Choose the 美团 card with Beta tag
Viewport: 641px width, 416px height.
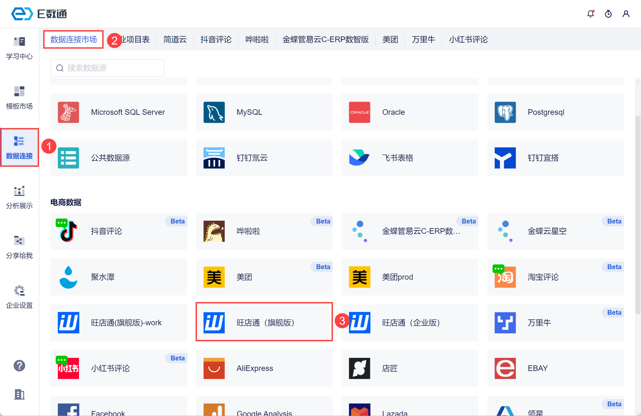pos(264,277)
